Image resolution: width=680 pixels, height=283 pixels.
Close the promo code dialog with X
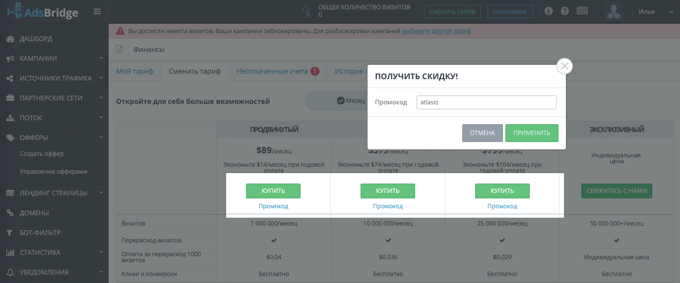point(564,66)
